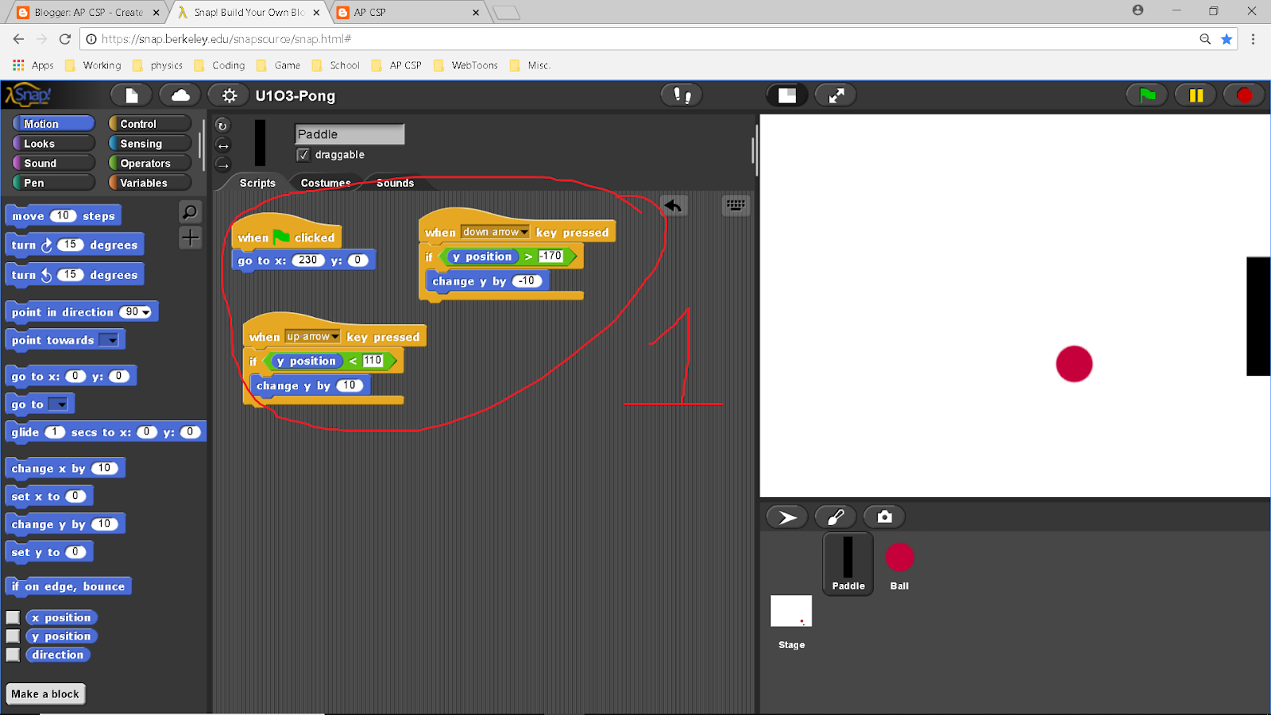Edit the x value 230 in go to block

(308, 260)
